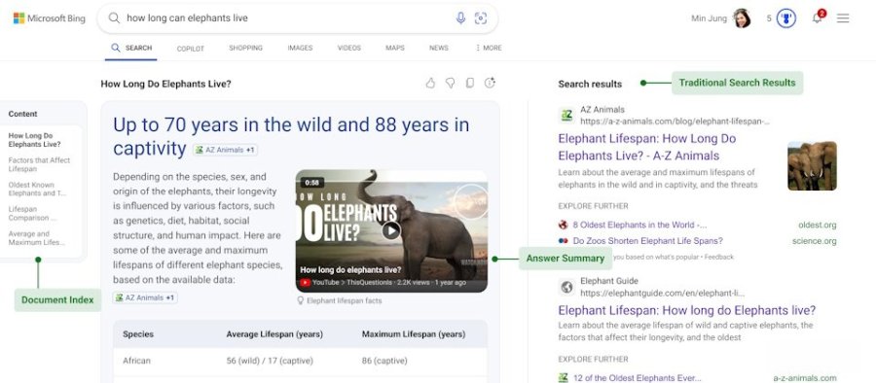
Task: Open the Maps tab
Action: pyautogui.click(x=395, y=48)
